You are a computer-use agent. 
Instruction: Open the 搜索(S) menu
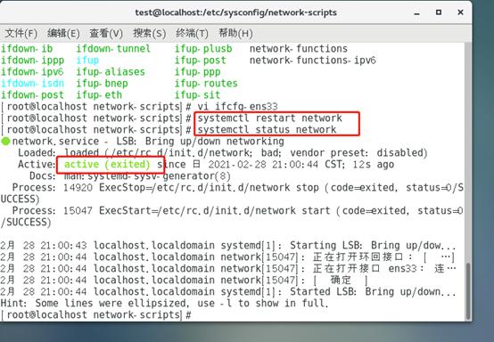149,33
